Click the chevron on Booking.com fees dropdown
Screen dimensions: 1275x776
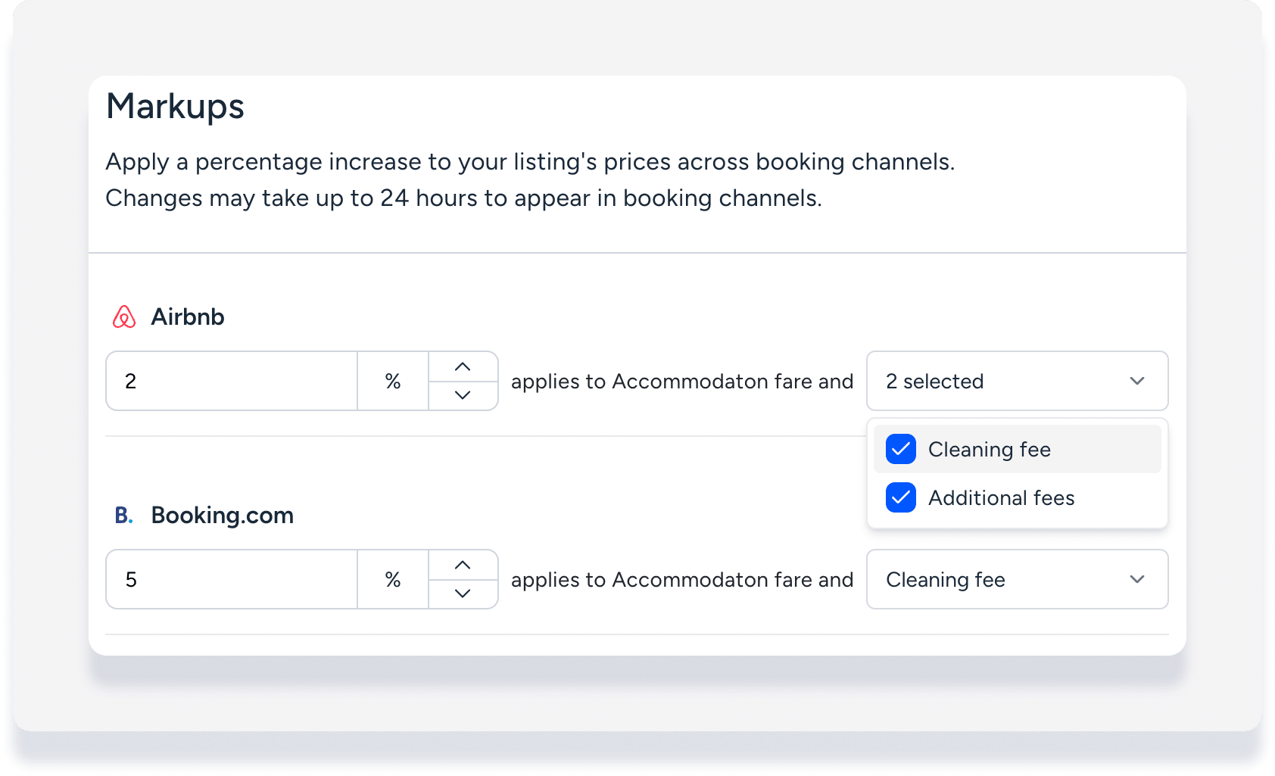pos(1136,580)
